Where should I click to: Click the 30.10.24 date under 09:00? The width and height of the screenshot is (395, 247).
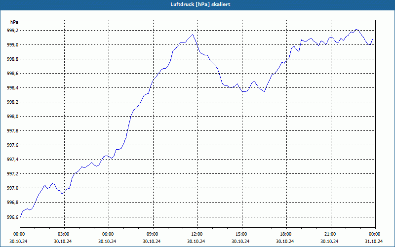[152, 242]
